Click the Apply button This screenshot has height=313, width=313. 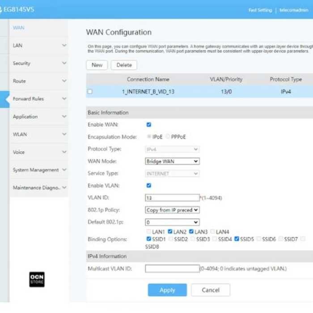click(x=167, y=290)
